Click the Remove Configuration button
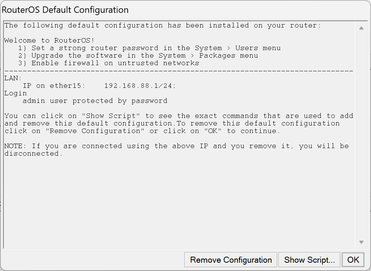This screenshot has height=271, width=371. 231,260
